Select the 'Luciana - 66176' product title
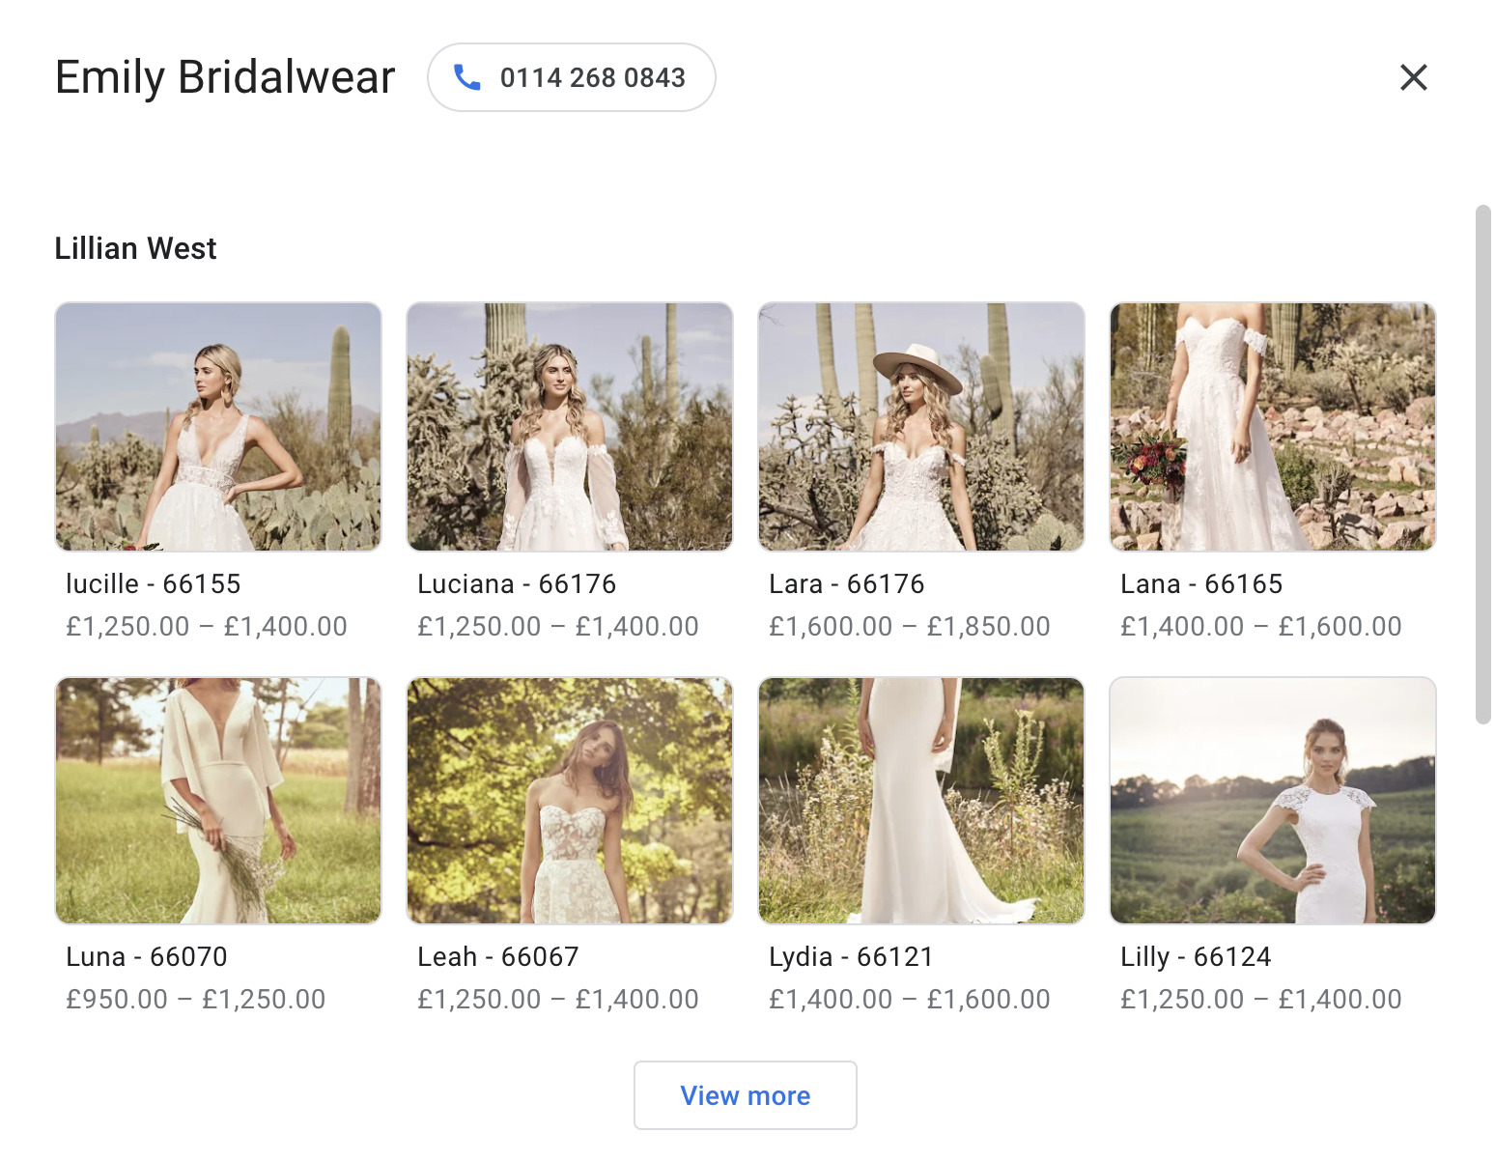Image resolution: width=1495 pixels, height=1161 pixels. 517,584
